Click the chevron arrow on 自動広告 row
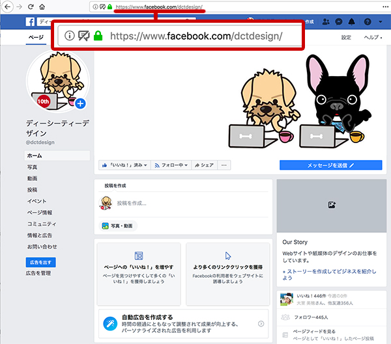Screen dimensions: 391x344 (x=261, y=324)
